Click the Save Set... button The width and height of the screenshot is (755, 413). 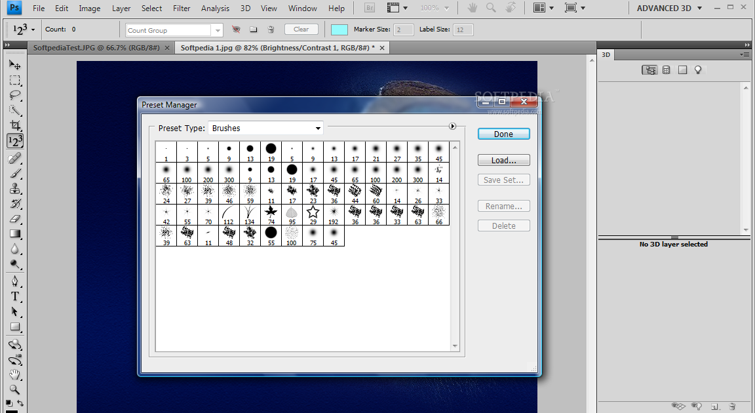coord(503,180)
